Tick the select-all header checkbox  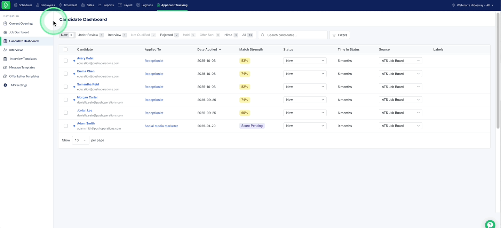coord(66,50)
